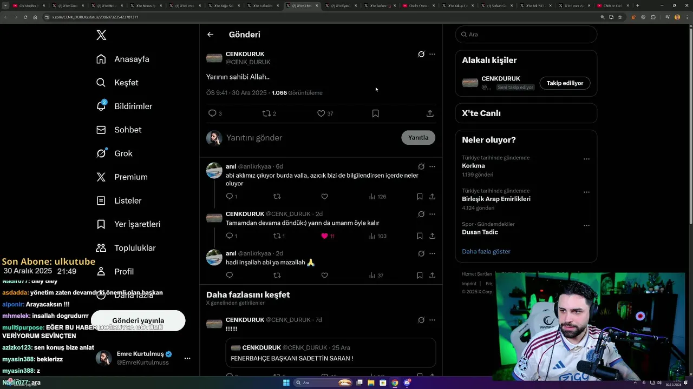View stats 37 on anıl's second reply

coord(376,276)
